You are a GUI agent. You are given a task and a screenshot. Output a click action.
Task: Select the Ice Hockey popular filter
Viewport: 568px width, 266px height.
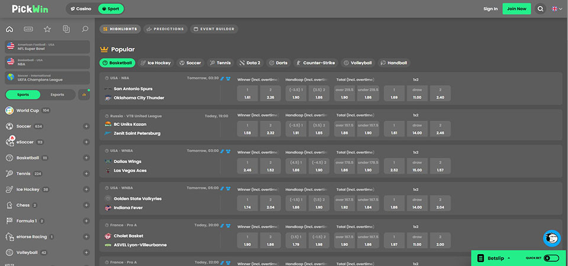click(156, 63)
